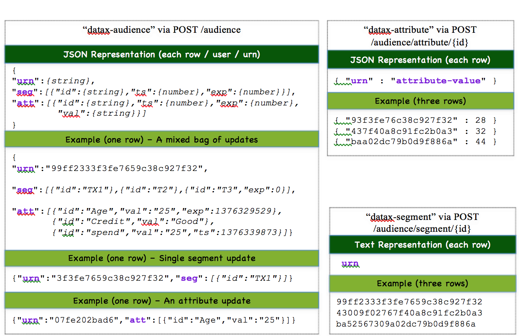Viewport: 519px width, 336px height.
Task: Click the segment row 43009f02767f40a8c91fc2b0a3
Action: [x=410, y=313]
